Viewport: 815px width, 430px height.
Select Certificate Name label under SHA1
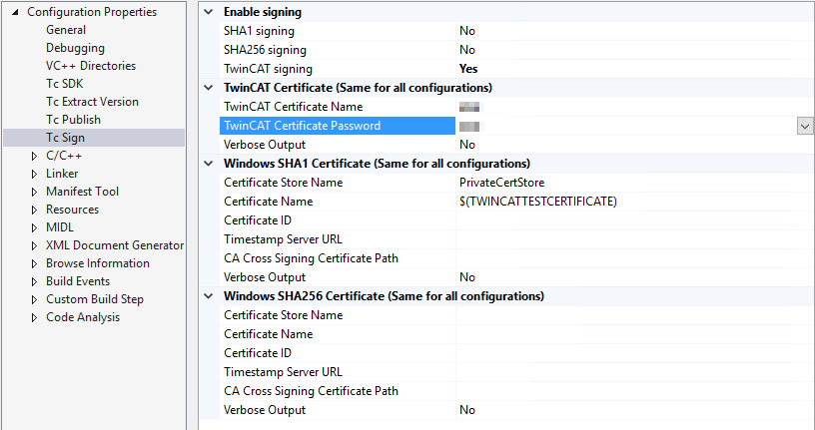269,202
